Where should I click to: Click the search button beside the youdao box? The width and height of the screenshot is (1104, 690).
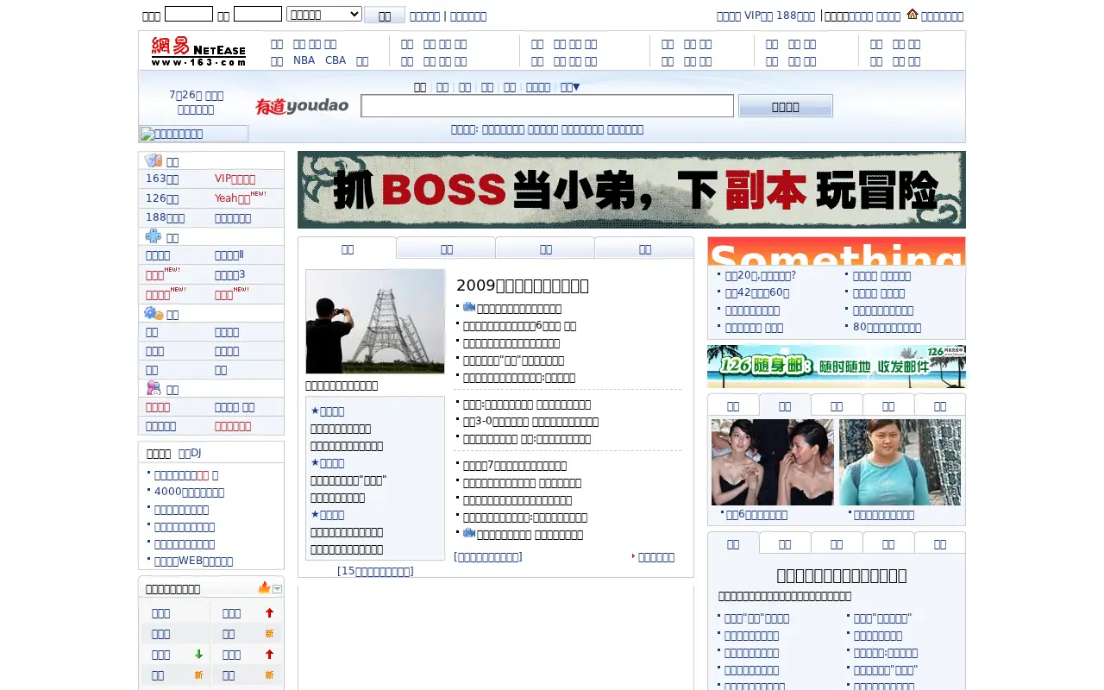pyautogui.click(x=785, y=106)
